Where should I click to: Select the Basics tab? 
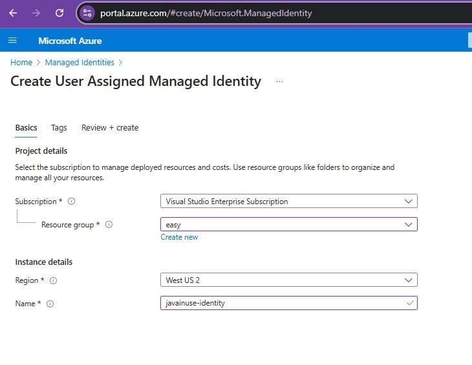pyautogui.click(x=27, y=128)
